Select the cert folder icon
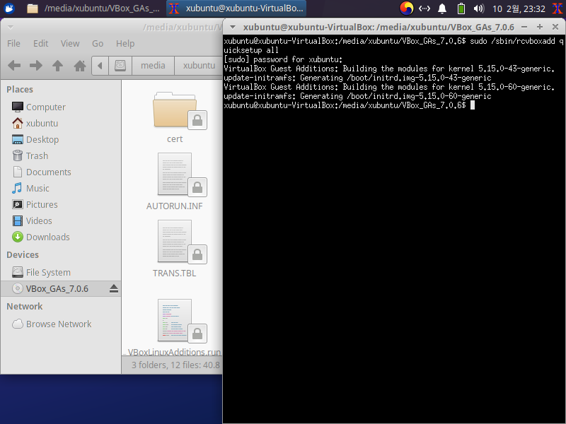566x424 pixels. [175, 111]
